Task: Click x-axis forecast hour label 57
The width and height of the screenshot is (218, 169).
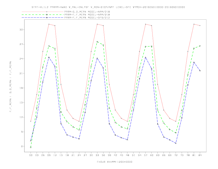Action: tap(146, 155)
